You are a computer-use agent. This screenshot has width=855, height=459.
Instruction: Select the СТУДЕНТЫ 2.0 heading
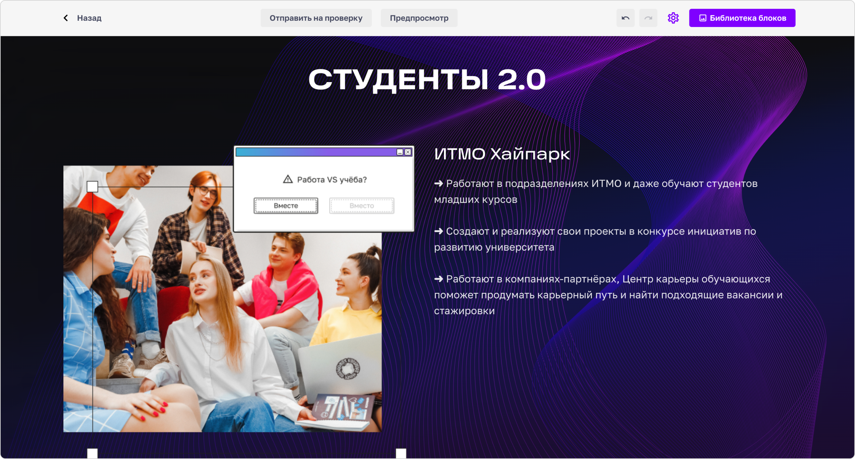click(x=427, y=80)
